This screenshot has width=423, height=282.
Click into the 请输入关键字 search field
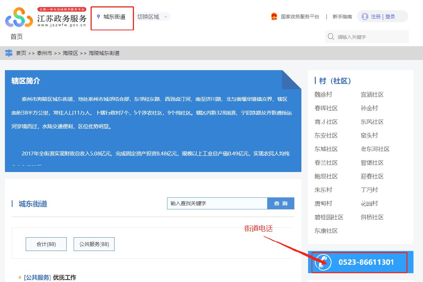(370, 37)
